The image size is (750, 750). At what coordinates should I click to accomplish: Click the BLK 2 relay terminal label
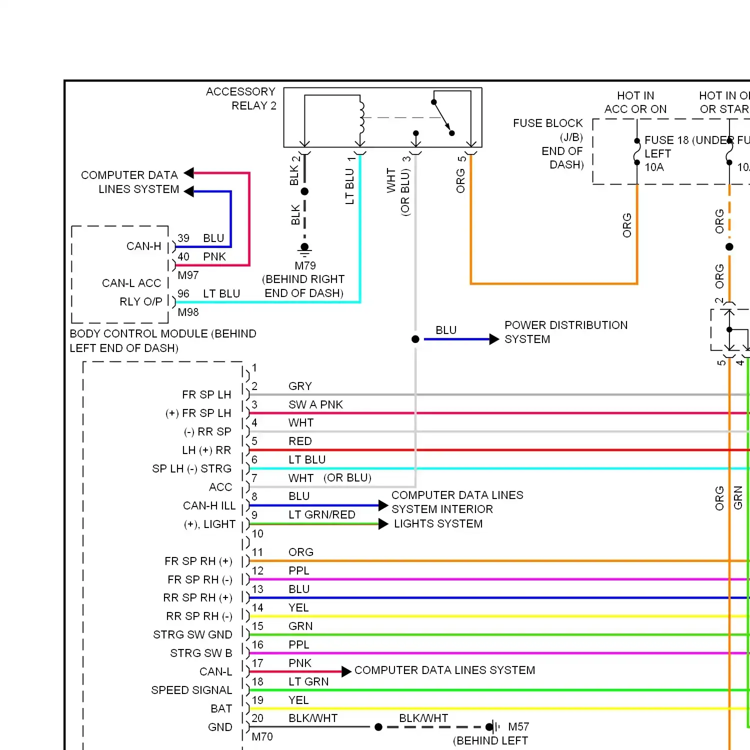point(295,170)
